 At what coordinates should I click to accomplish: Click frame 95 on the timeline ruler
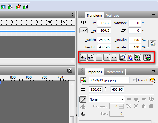point(38,22)
